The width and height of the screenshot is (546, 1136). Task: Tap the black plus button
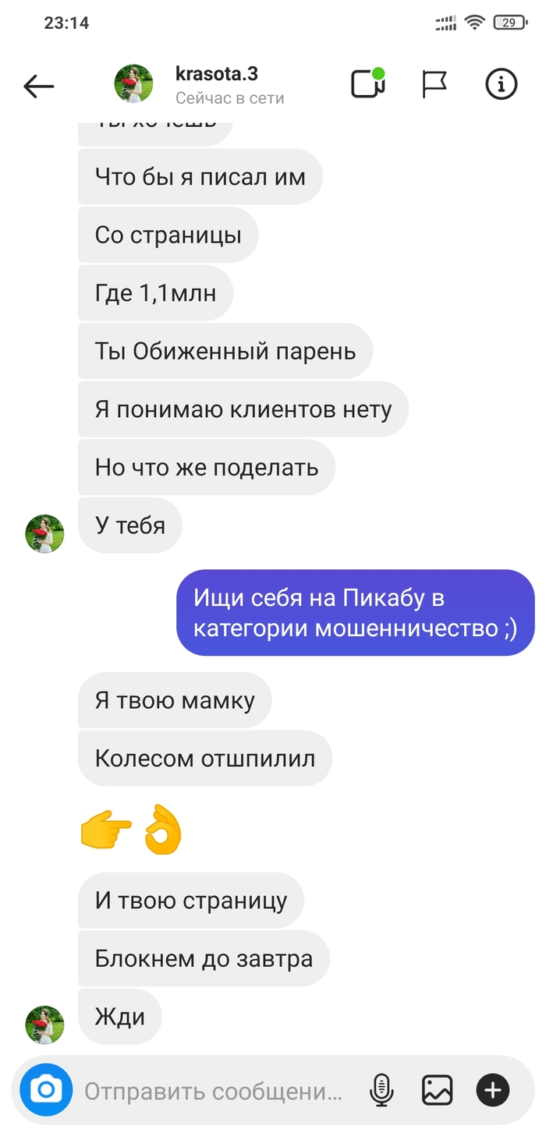(x=493, y=1089)
